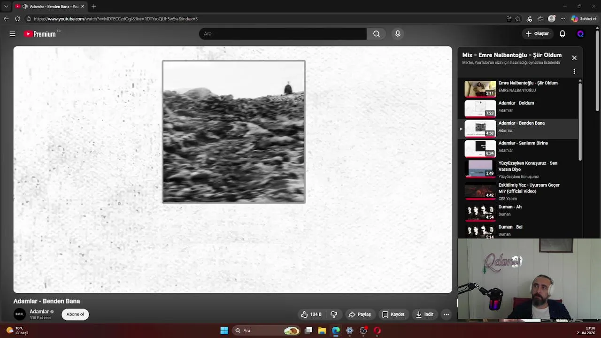
Task: Select Adamlar - Benden Bana playlist row
Action: pyautogui.click(x=518, y=128)
